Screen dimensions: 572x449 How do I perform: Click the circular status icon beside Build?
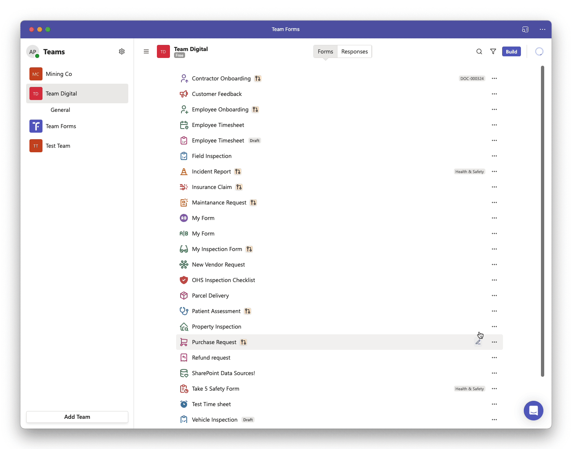[x=539, y=51]
